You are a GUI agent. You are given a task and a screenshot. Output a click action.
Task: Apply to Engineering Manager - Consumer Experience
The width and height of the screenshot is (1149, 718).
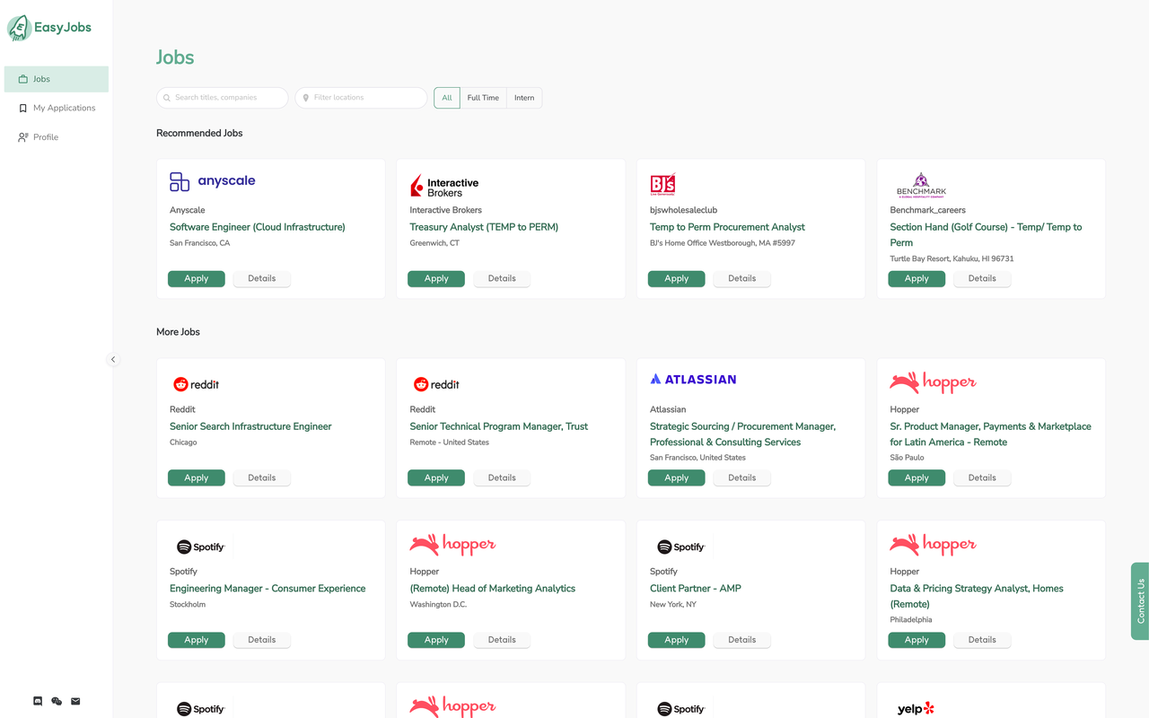[x=197, y=640]
